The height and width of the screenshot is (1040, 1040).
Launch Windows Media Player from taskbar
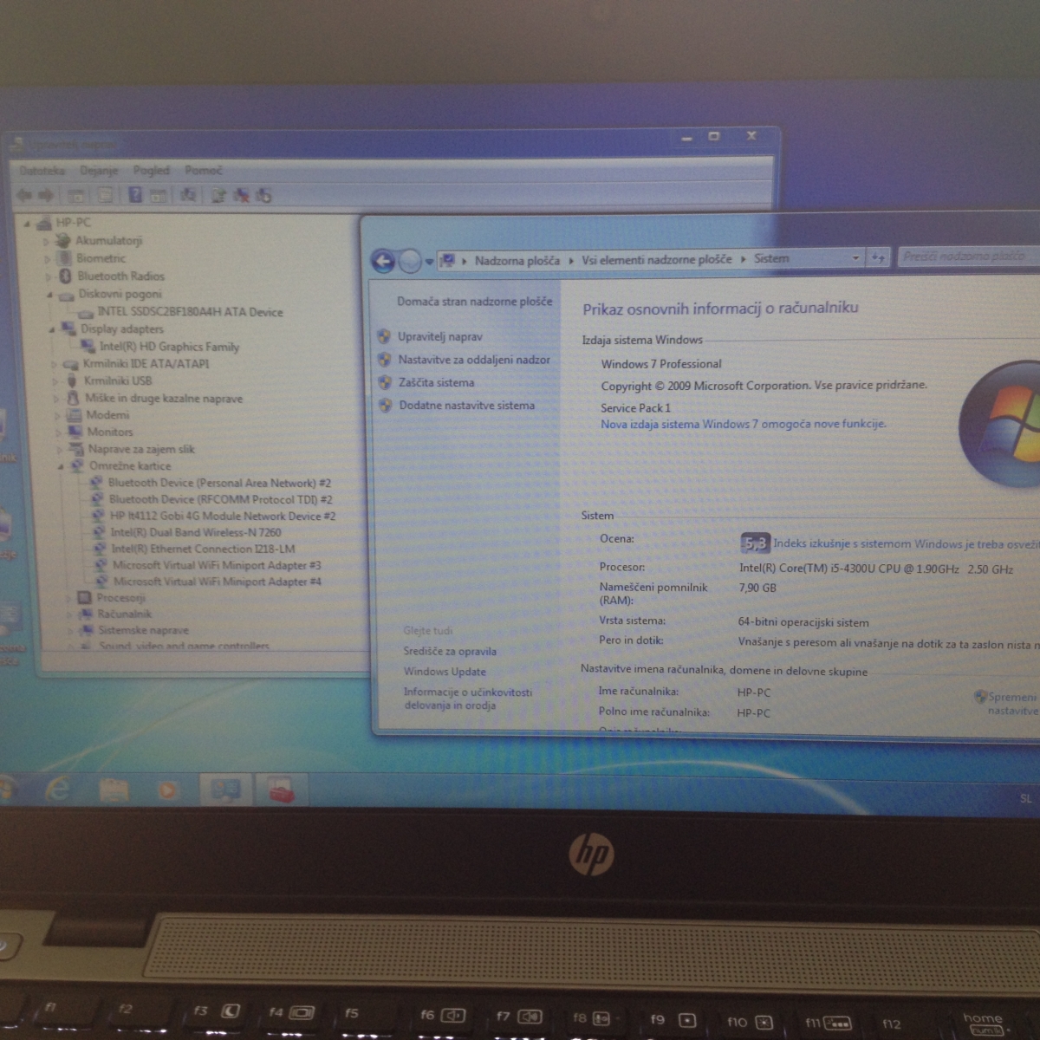[167, 790]
